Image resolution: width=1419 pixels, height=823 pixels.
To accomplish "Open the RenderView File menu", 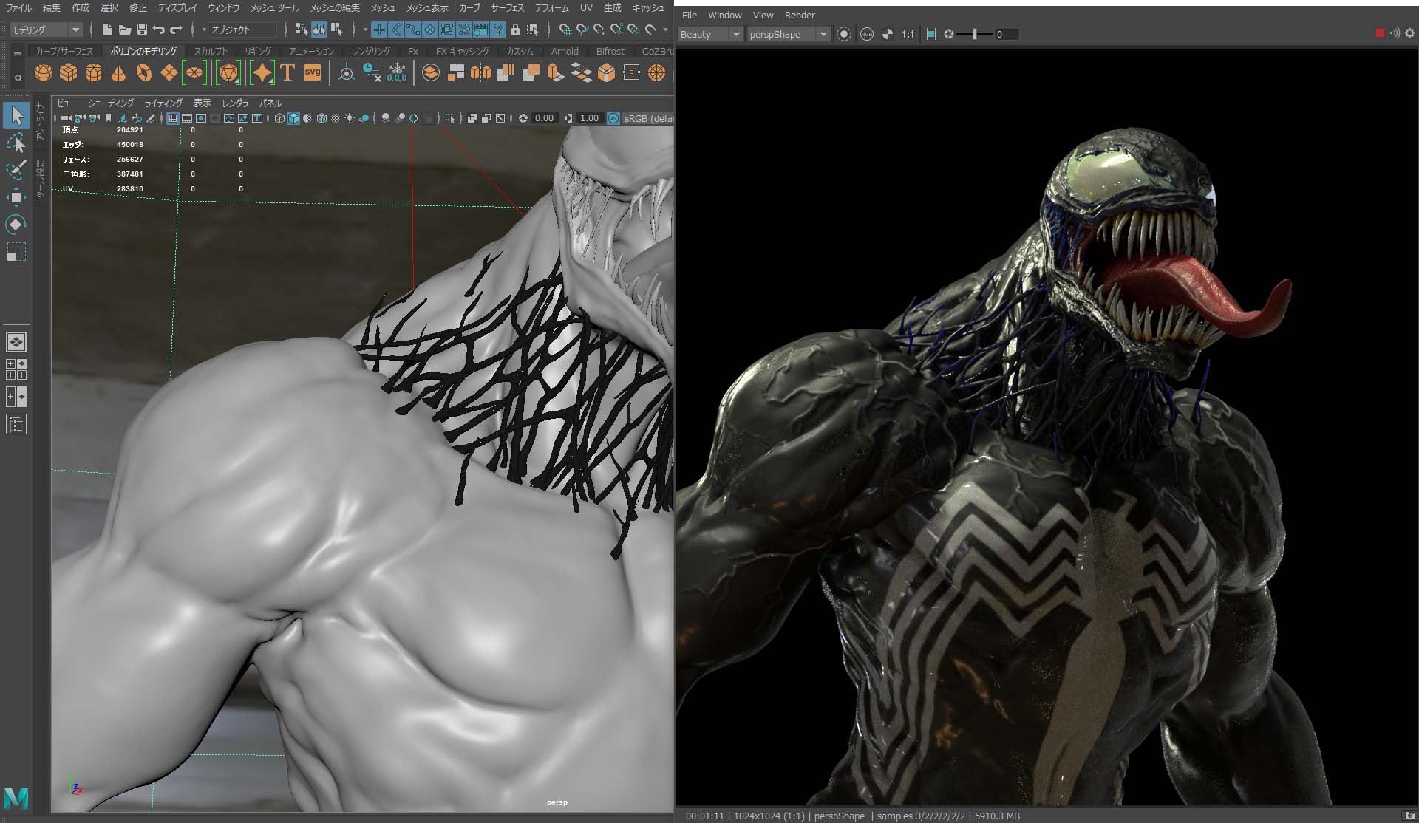I will coord(689,15).
